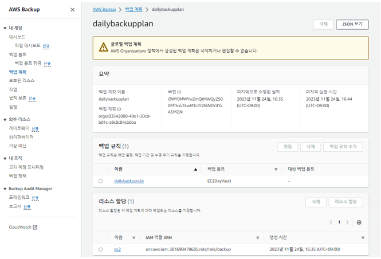This screenshot has height=259, width=381.
Task: Collapse the 내 조직 section
Action: point(5,158)
